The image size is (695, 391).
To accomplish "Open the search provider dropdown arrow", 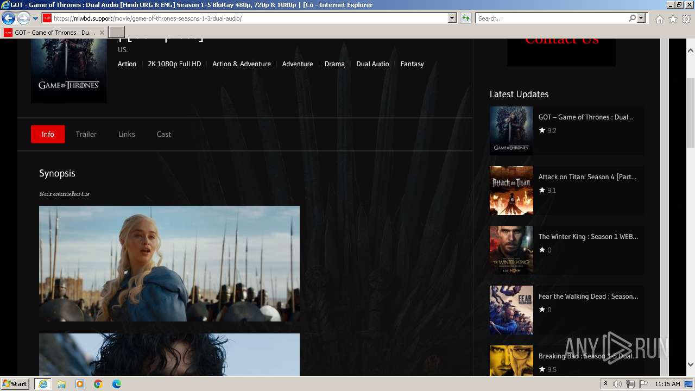I will pyautogui.click(x=641, y=18).
